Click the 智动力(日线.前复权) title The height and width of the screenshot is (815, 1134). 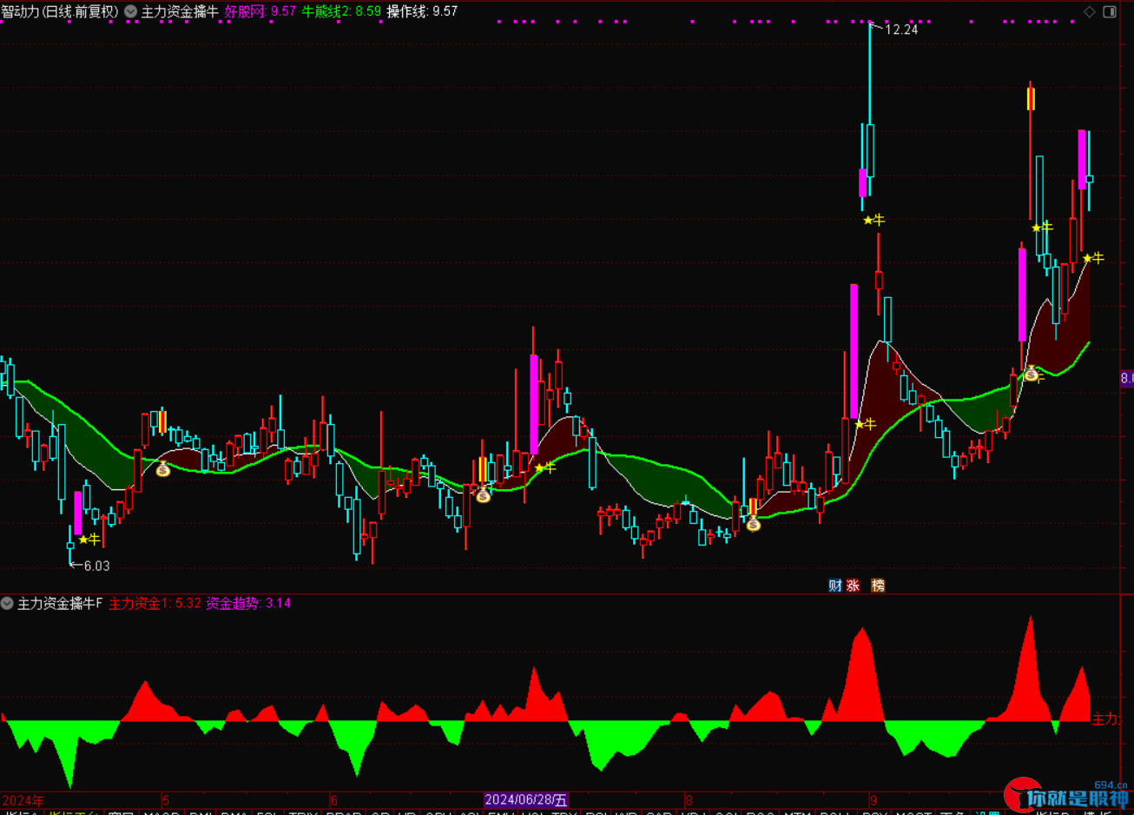pos(60,11)
